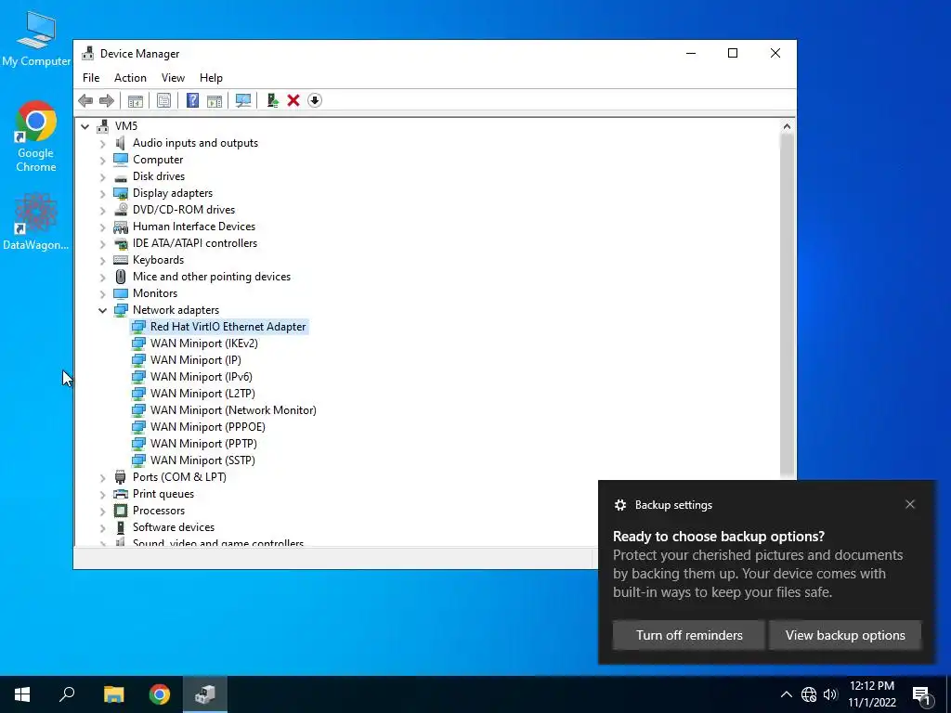
Task: Open DataWagon desktop shortcut
Action: (x=36, y=221)
